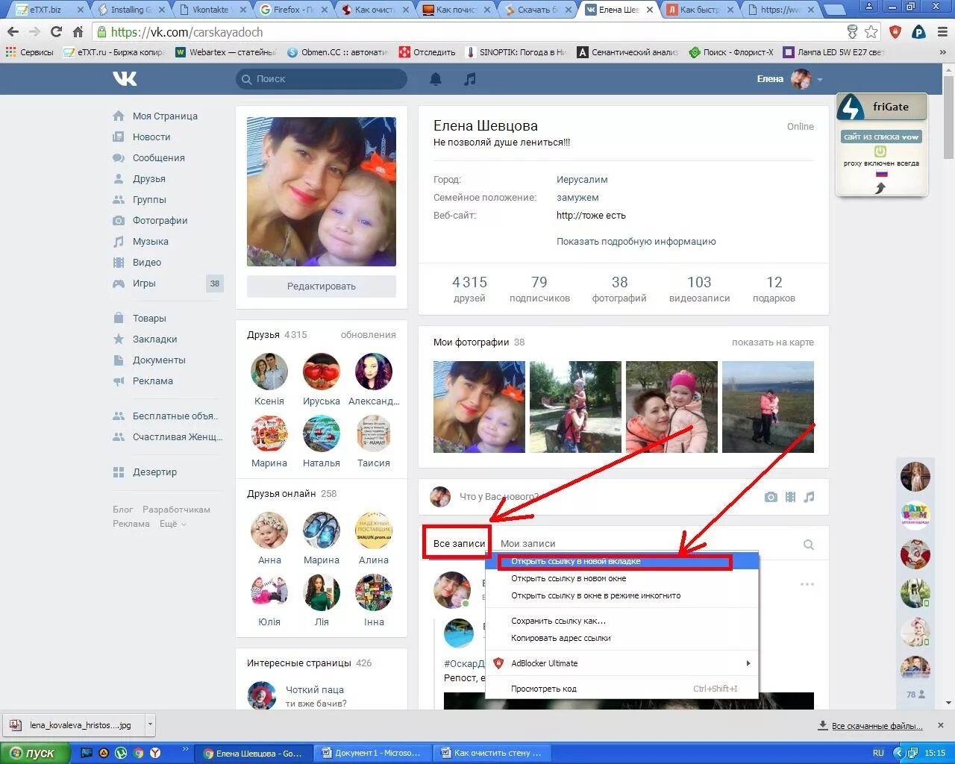Click the Chrome back arrow
Screen dimensions: 955x764
pyautogui.click(x=13, y=32)
